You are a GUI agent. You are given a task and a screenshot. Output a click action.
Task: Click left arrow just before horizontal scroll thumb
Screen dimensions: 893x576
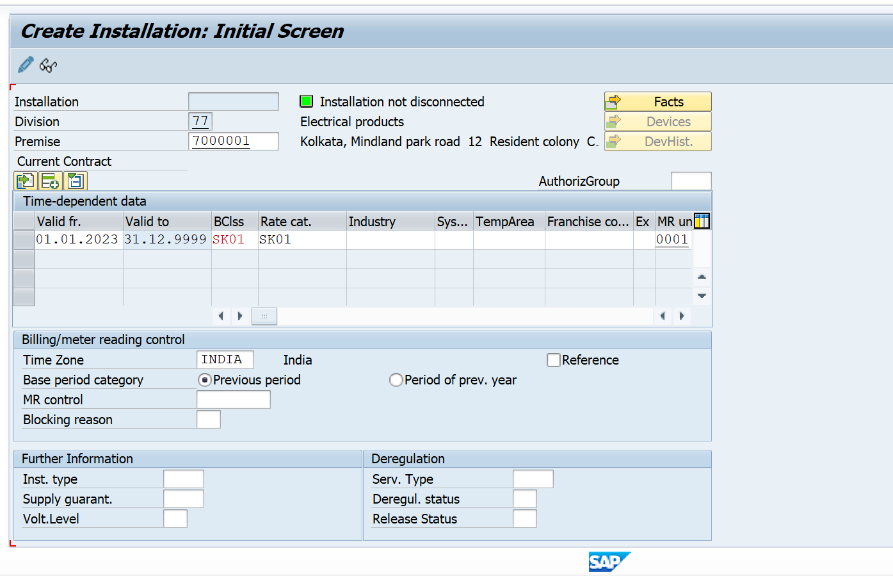(221, 316)
